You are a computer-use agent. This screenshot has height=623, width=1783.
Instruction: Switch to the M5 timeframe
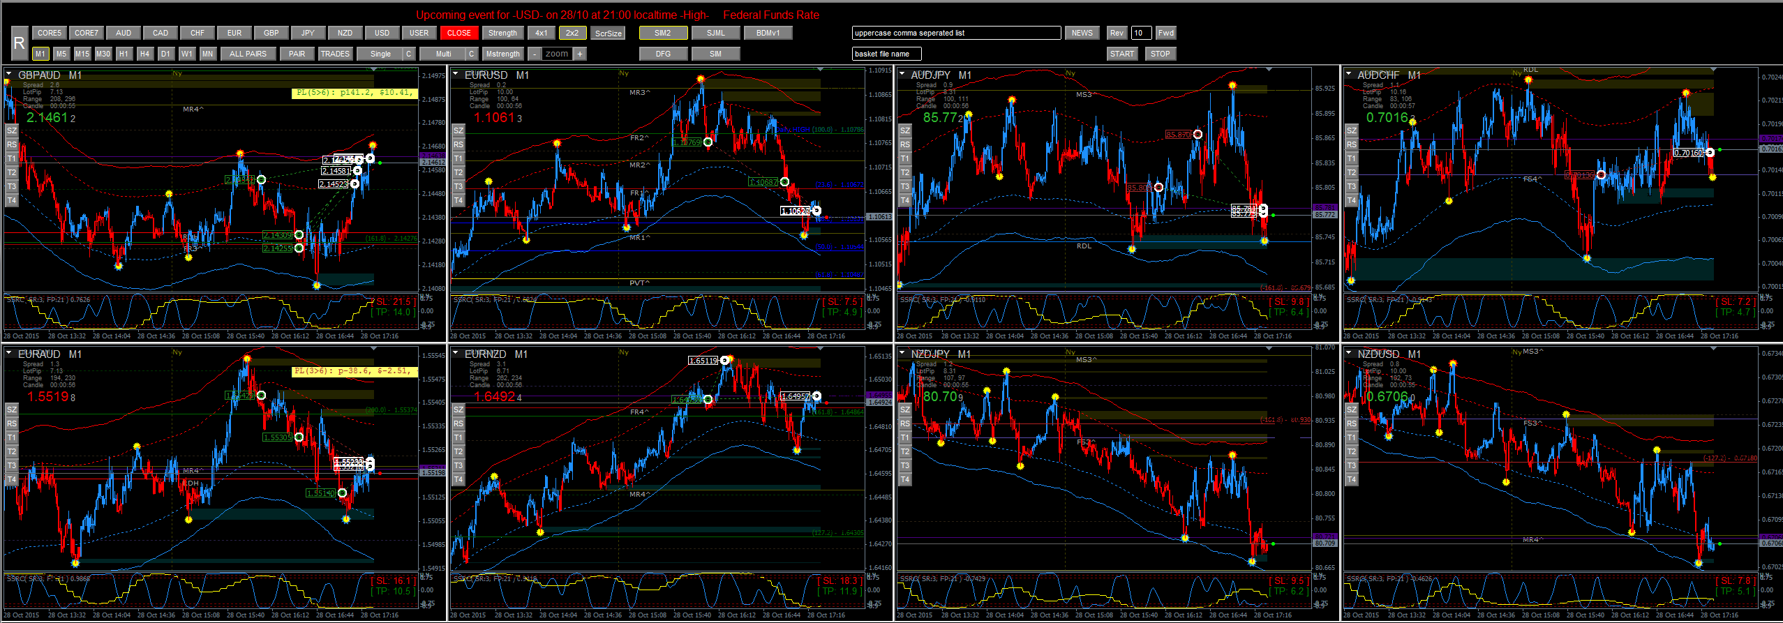click(x=61, y=54)
